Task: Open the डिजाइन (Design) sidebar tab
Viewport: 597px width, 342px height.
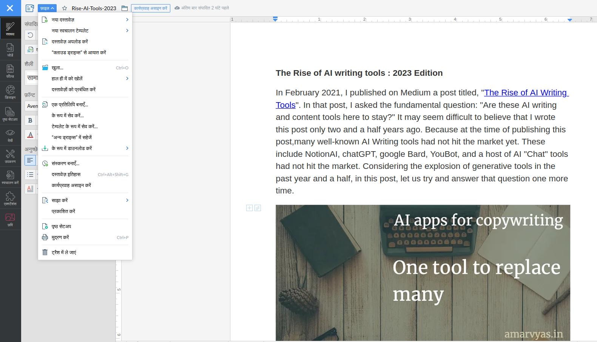Action: (10, 92)
